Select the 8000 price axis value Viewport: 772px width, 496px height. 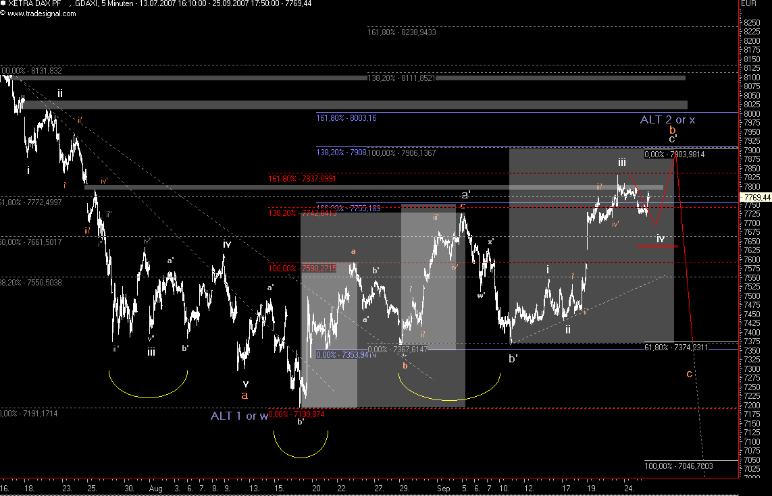751,113
